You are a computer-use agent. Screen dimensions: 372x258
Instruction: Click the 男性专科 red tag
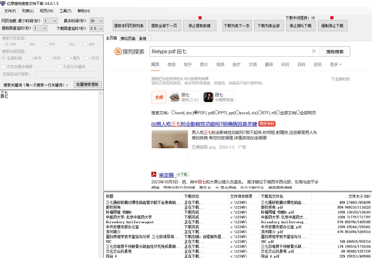(x=267, y=124)
